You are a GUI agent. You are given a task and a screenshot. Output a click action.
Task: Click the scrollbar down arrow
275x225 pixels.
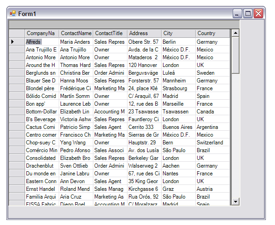[x=235, y=201]
